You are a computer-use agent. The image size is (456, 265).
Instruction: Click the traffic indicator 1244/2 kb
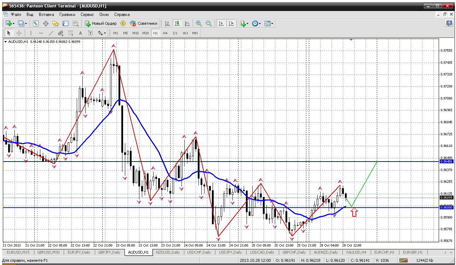click(x=425, y=261)
